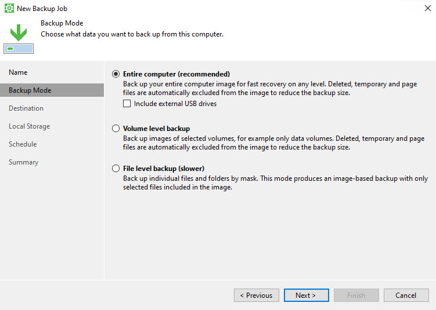Click the Veeam app icon in title bar

[9, 9]
